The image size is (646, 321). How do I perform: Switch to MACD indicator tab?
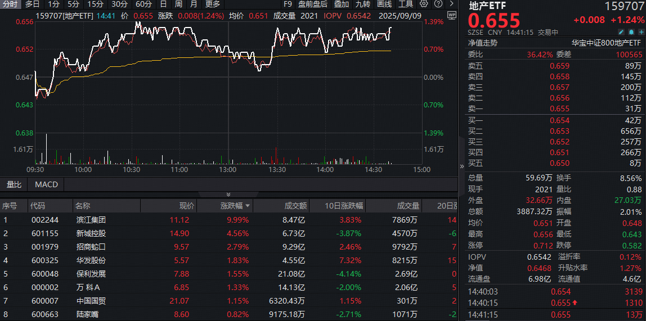click(46, 184)
